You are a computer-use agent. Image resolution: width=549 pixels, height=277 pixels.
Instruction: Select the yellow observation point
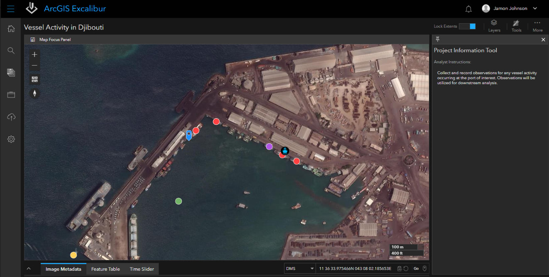point(74,255)
